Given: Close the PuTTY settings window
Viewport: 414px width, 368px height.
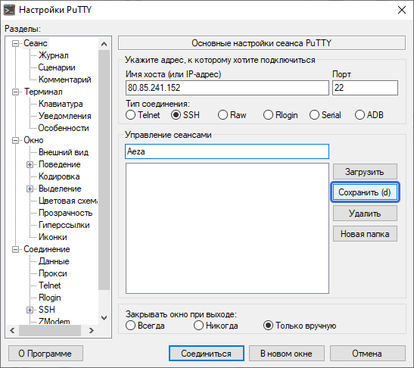Looking at the screenshot, I should (402, 10).
